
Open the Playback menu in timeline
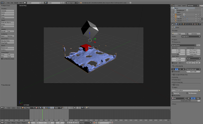coord(24,123)
